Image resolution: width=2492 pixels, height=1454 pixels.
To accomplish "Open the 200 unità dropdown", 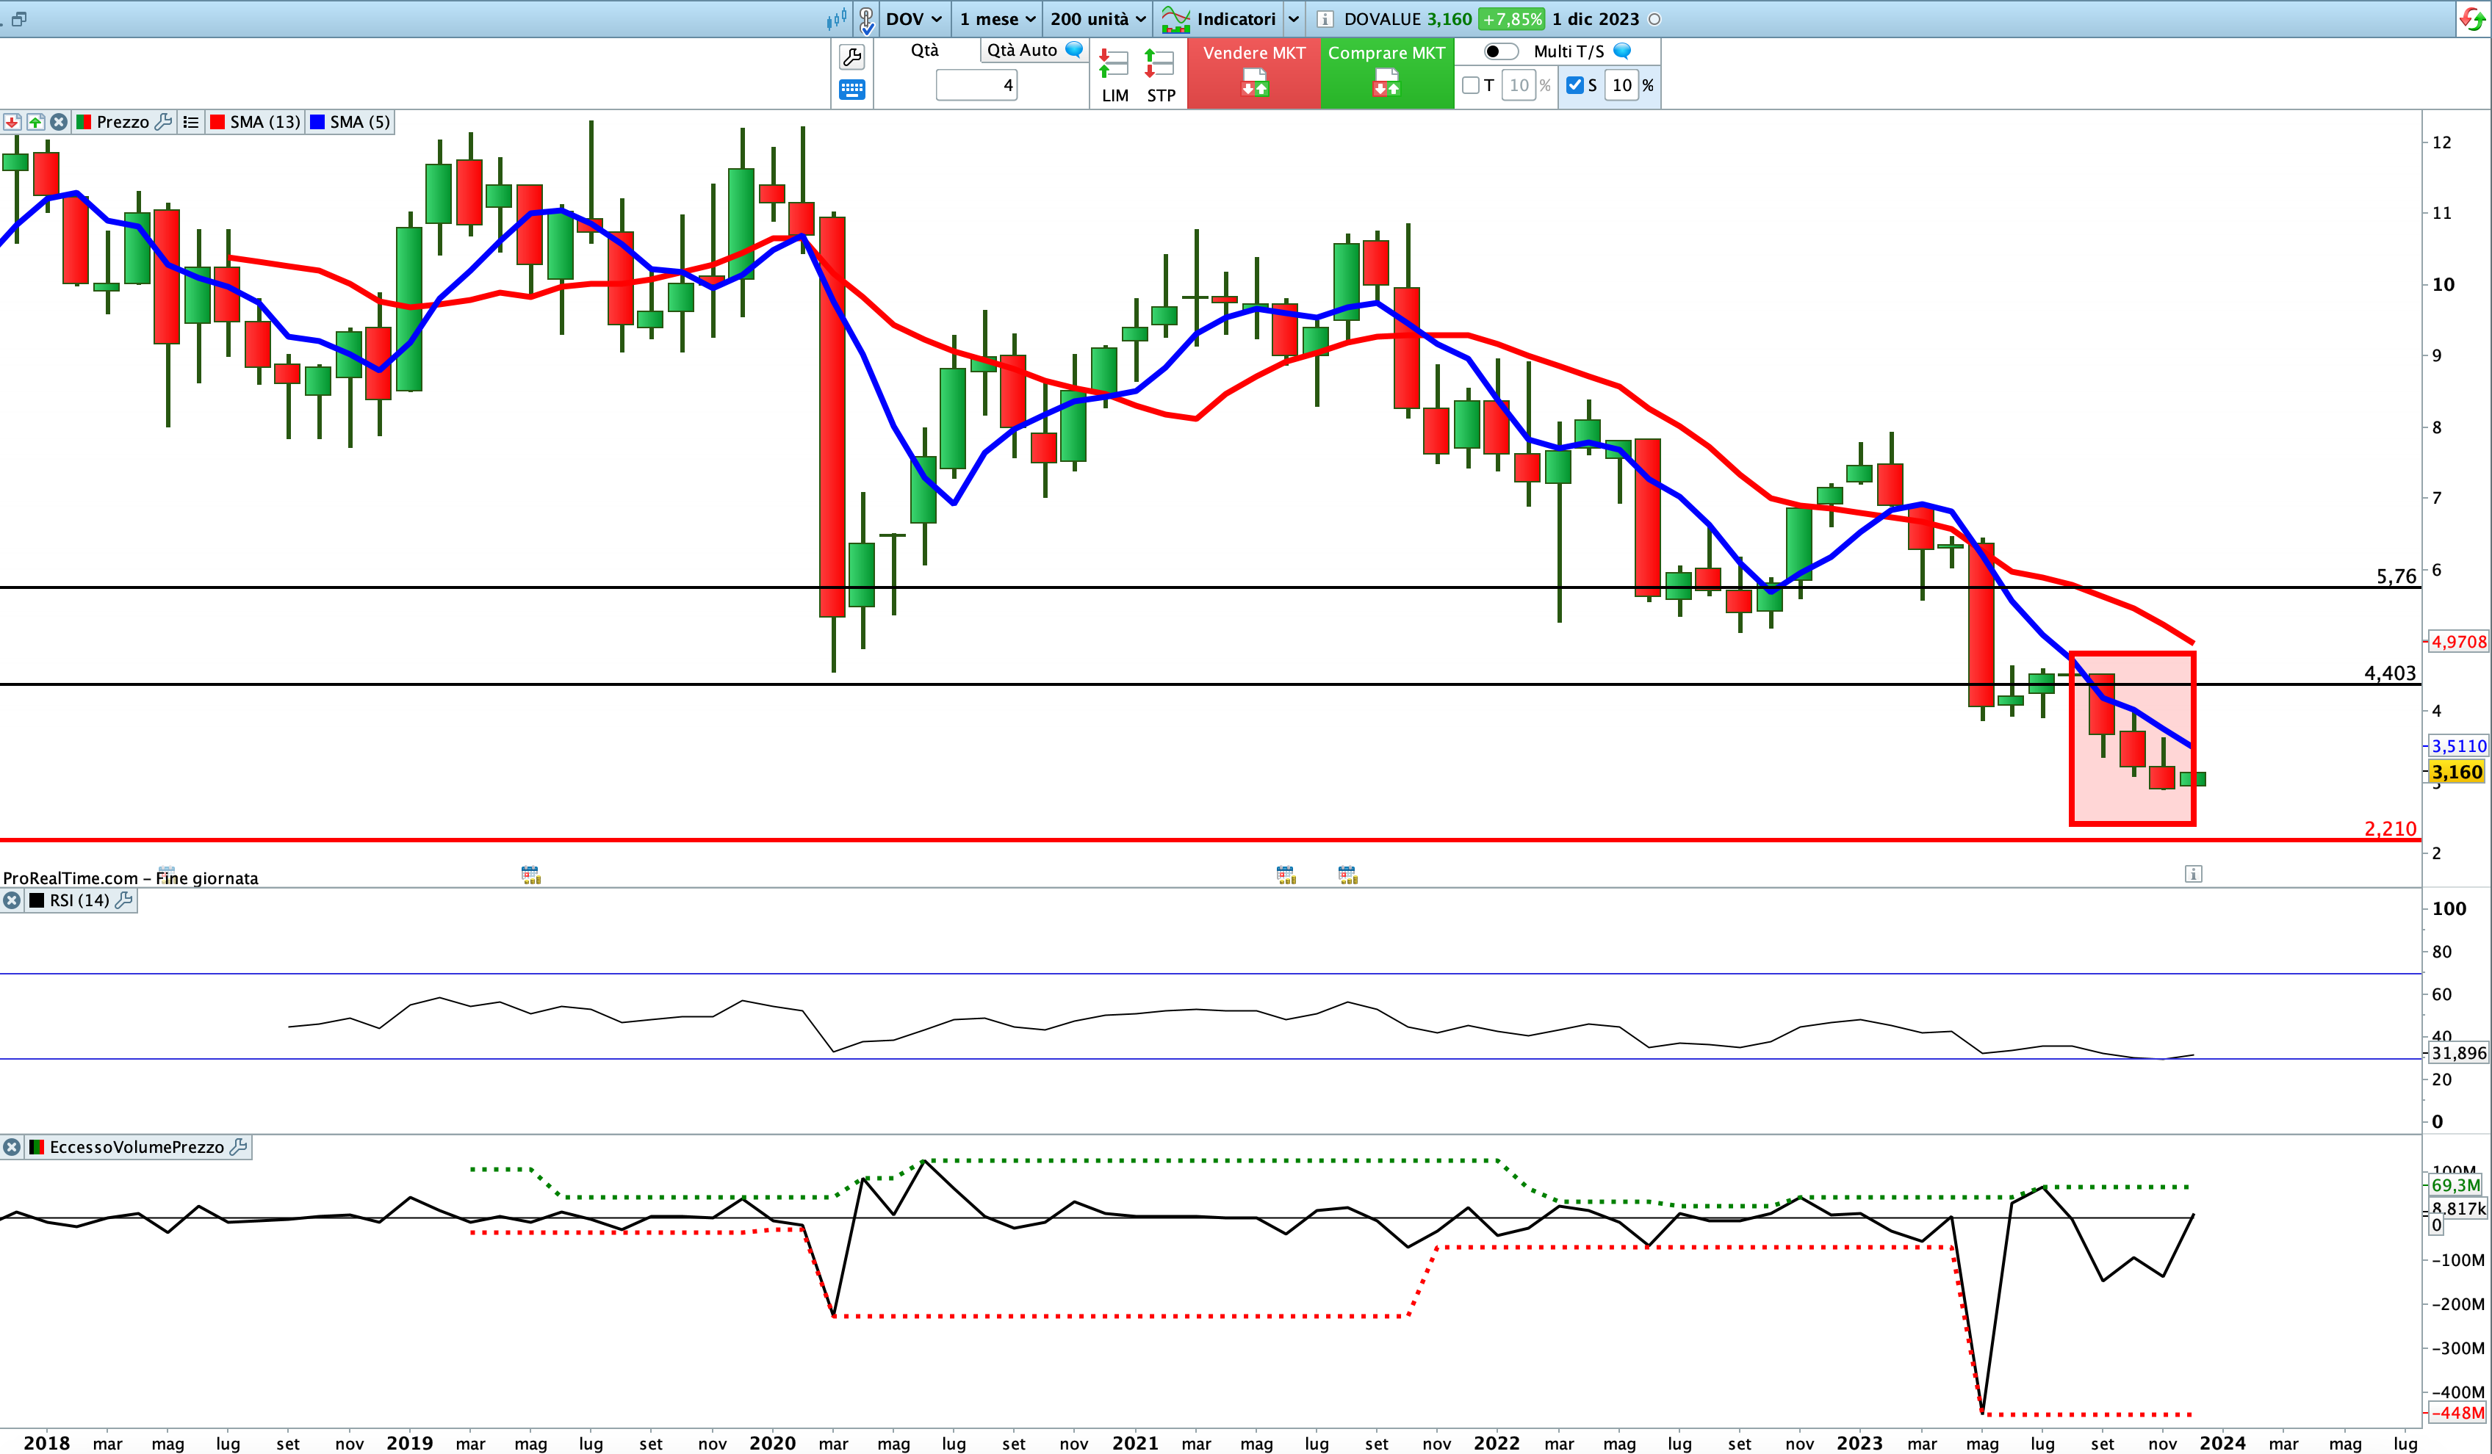I will (x=1098, y=19).
